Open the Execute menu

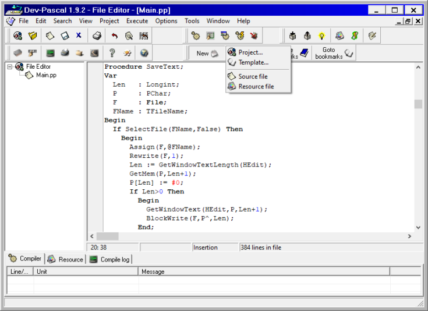click(x=137, y=21)
